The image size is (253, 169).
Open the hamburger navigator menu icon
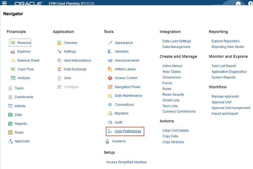[x=4, y=4]
